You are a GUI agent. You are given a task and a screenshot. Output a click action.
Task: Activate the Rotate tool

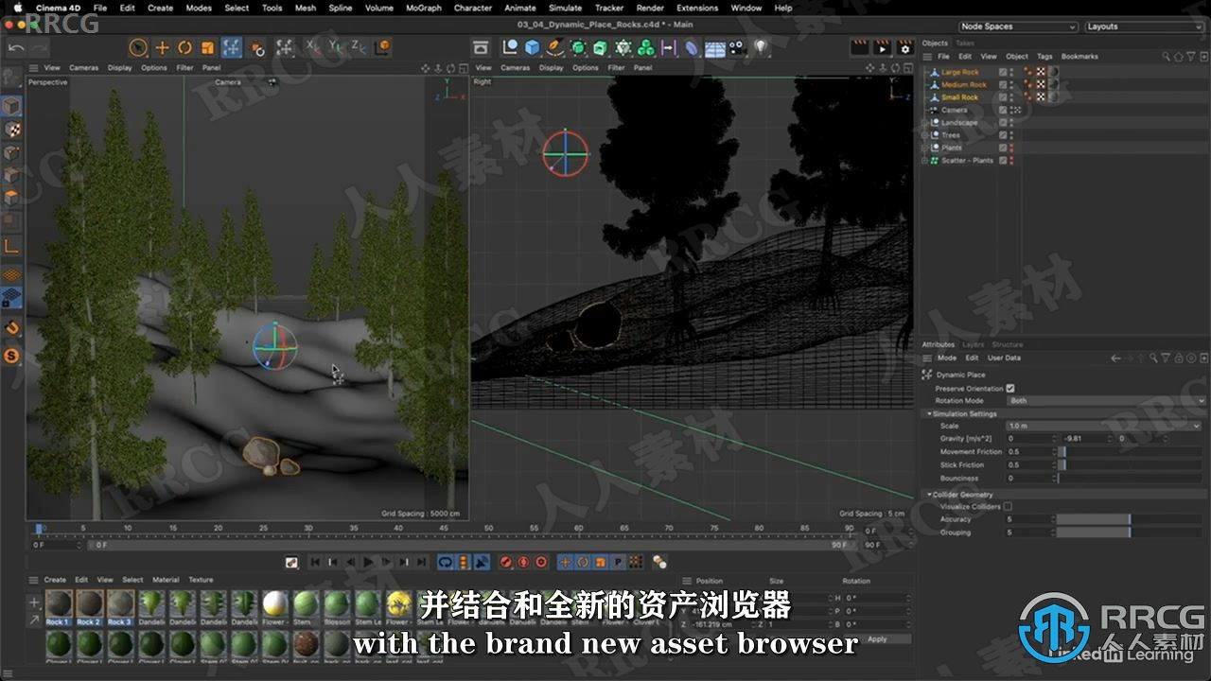pyautogui.click(x=184, y=47)
